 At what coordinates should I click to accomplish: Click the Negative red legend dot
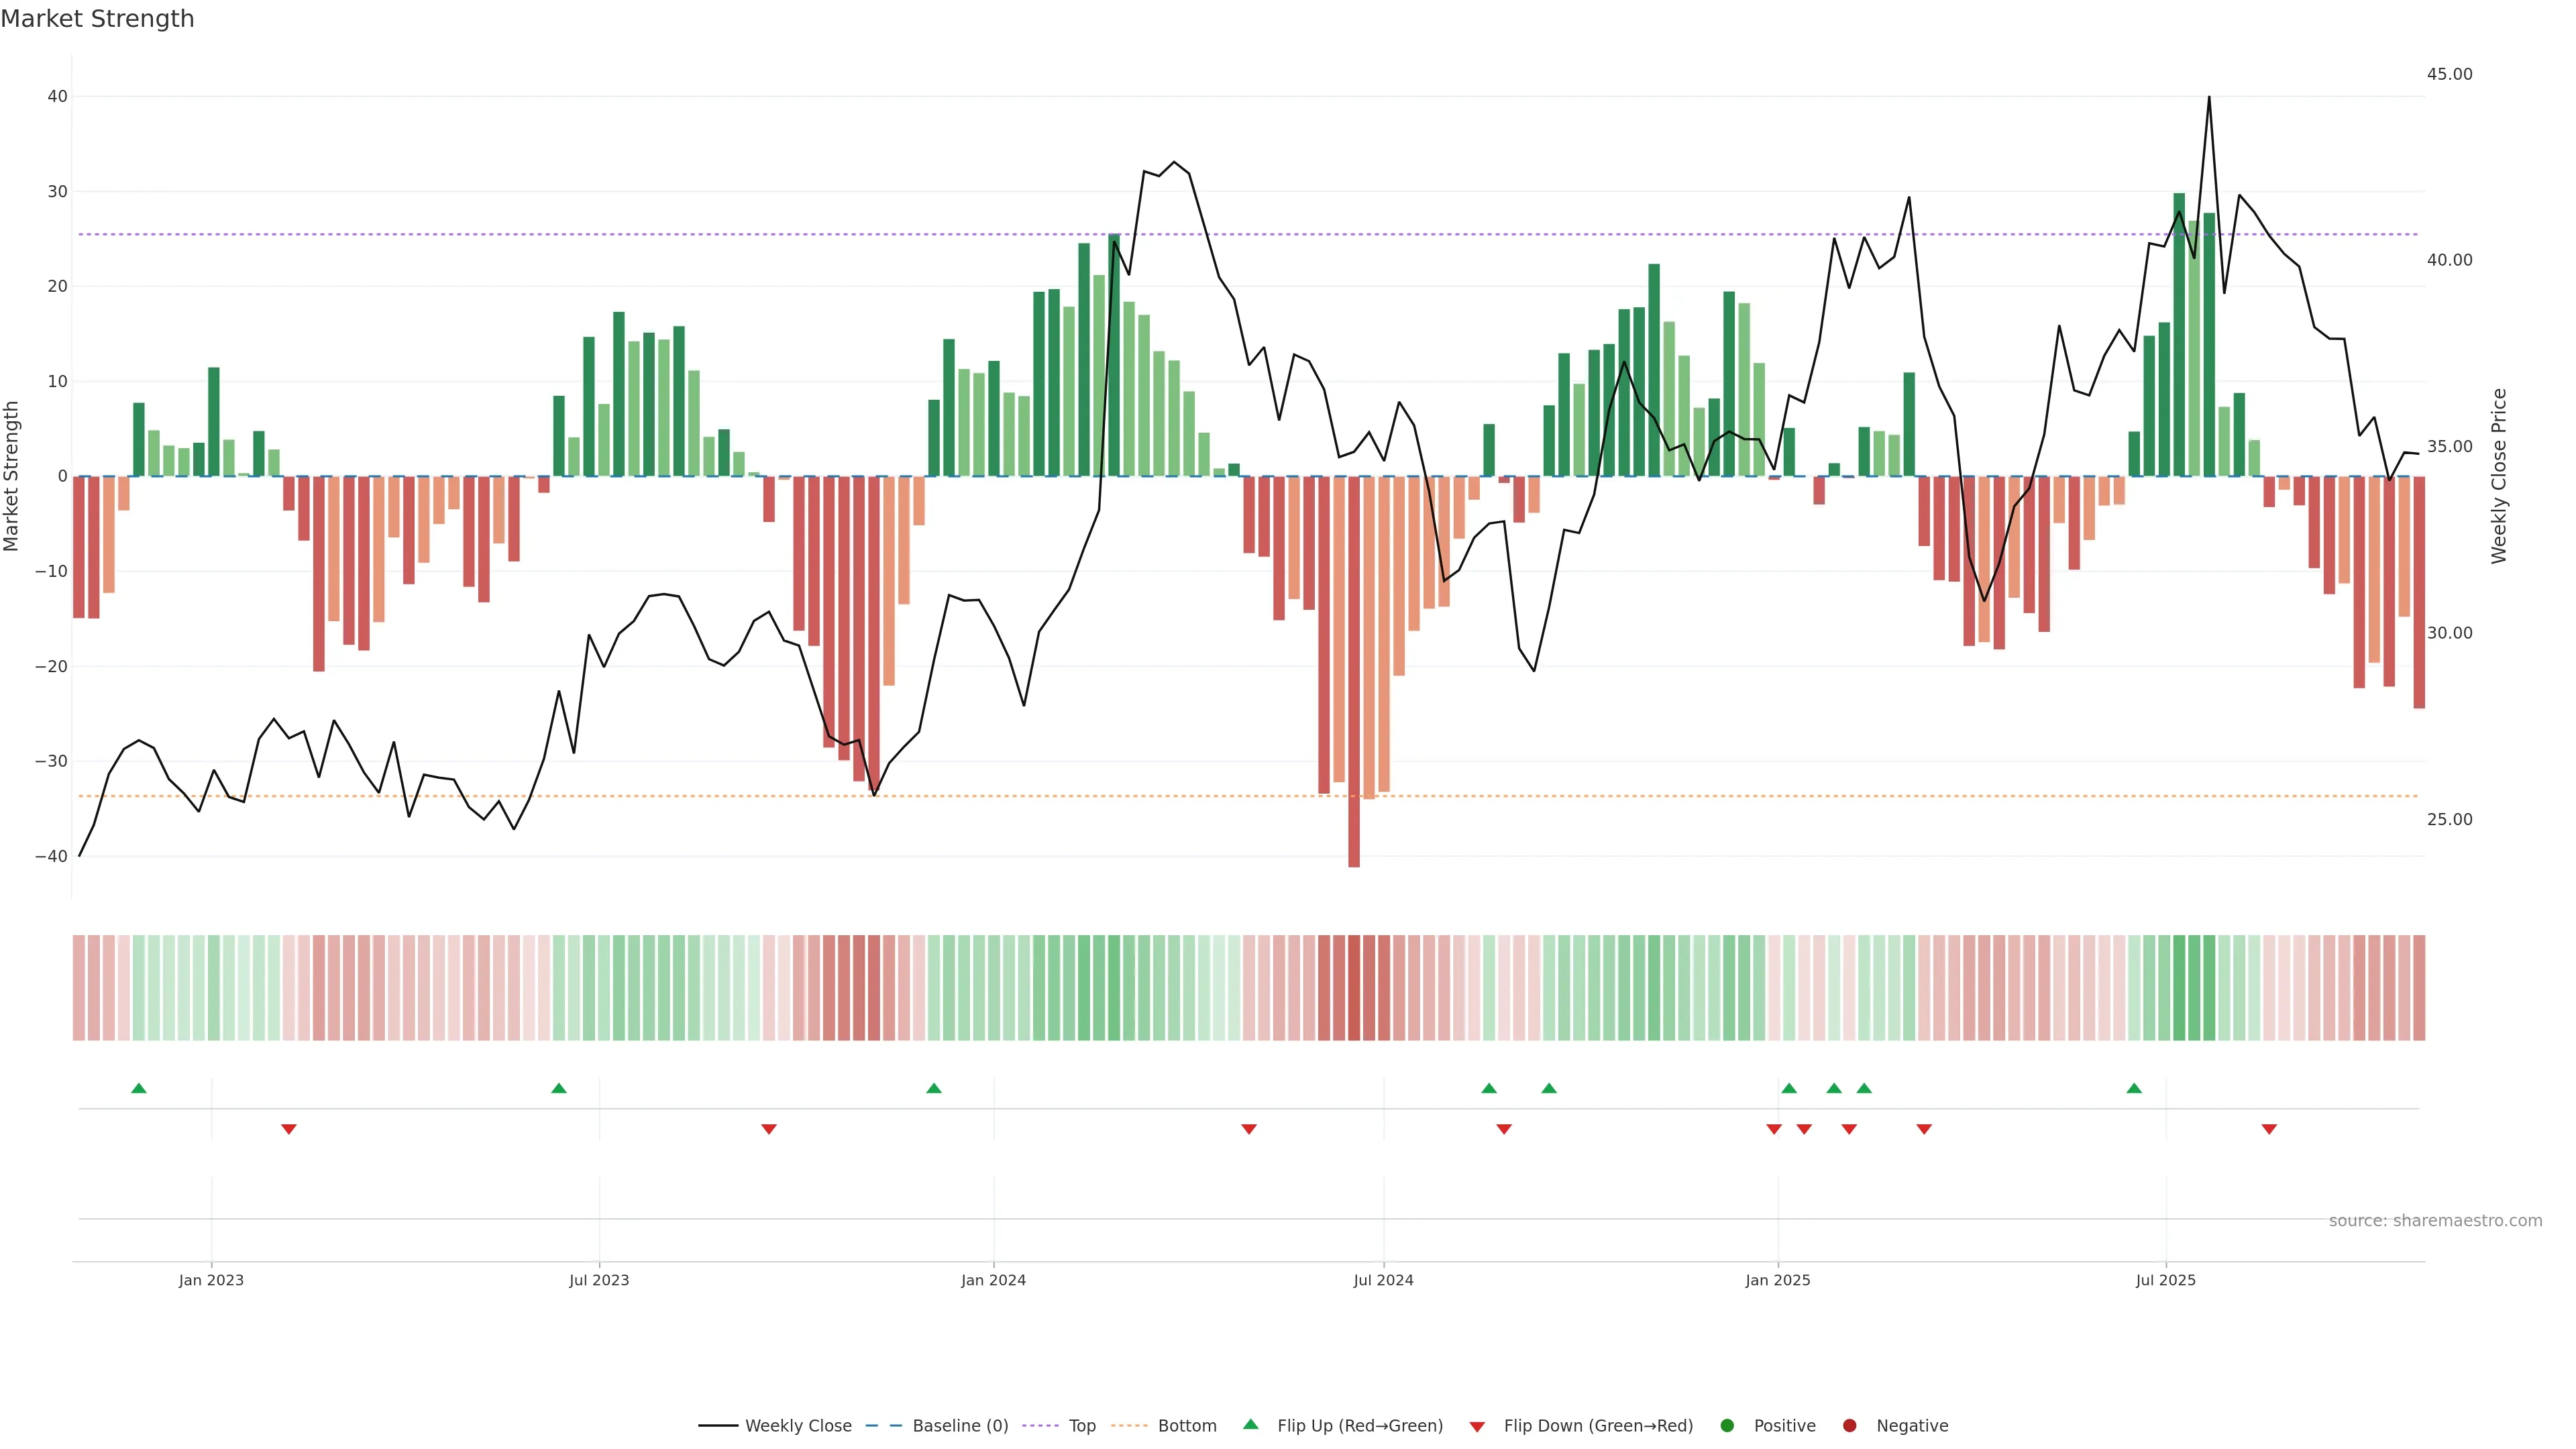click(x=1849, y=1425)
